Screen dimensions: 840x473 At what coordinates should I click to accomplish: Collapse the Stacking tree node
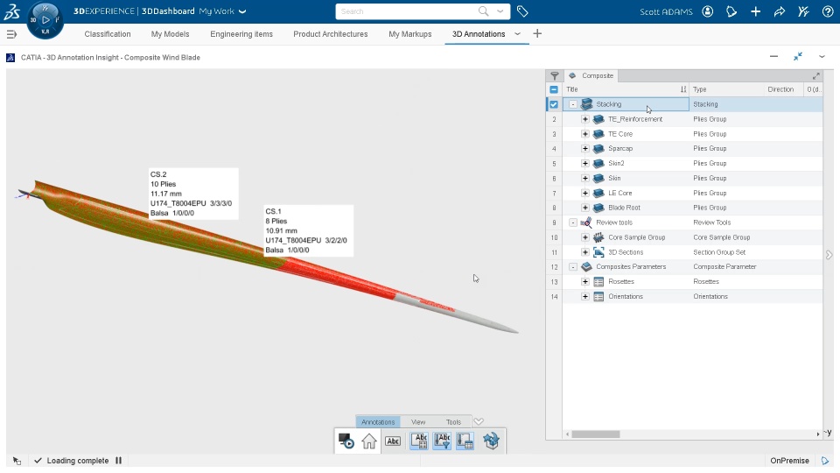(x=572, y=104)
